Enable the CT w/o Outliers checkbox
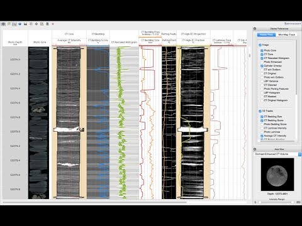This screenshot has height=226, width=302. 262,70
